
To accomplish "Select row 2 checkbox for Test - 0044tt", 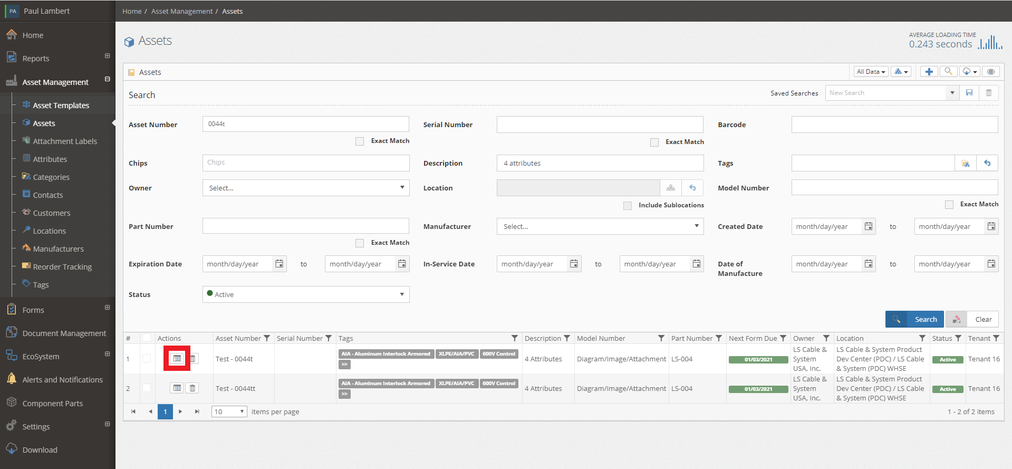I will [x=147, y=388].
